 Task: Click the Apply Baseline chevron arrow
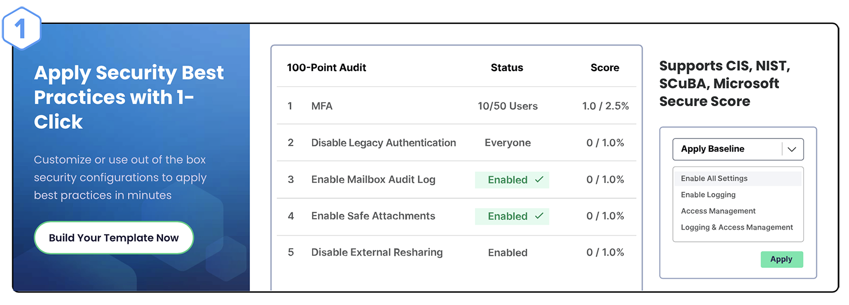[x=792, y=149]
